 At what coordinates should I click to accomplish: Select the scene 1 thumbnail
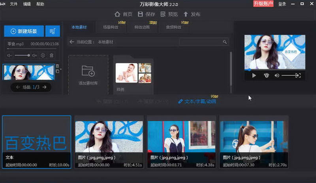point(29,72)
